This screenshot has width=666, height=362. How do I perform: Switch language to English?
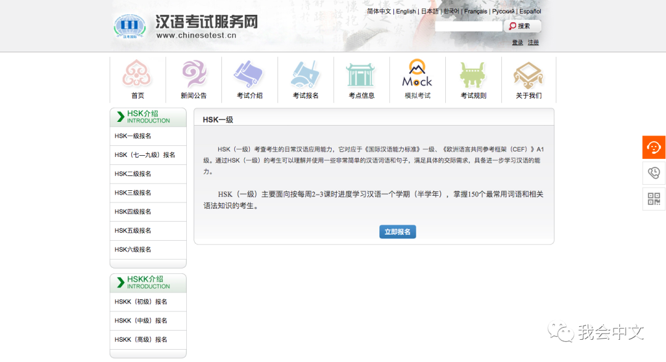click(406, 12)
